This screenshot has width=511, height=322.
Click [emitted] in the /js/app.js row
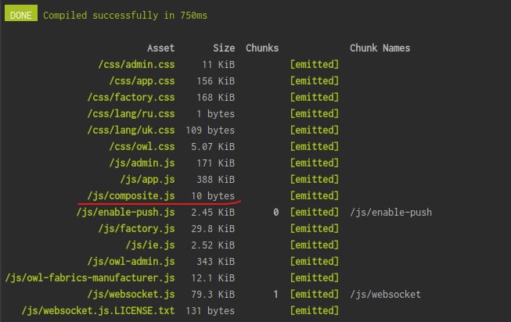pyautogui.click(x=315, y=180)
